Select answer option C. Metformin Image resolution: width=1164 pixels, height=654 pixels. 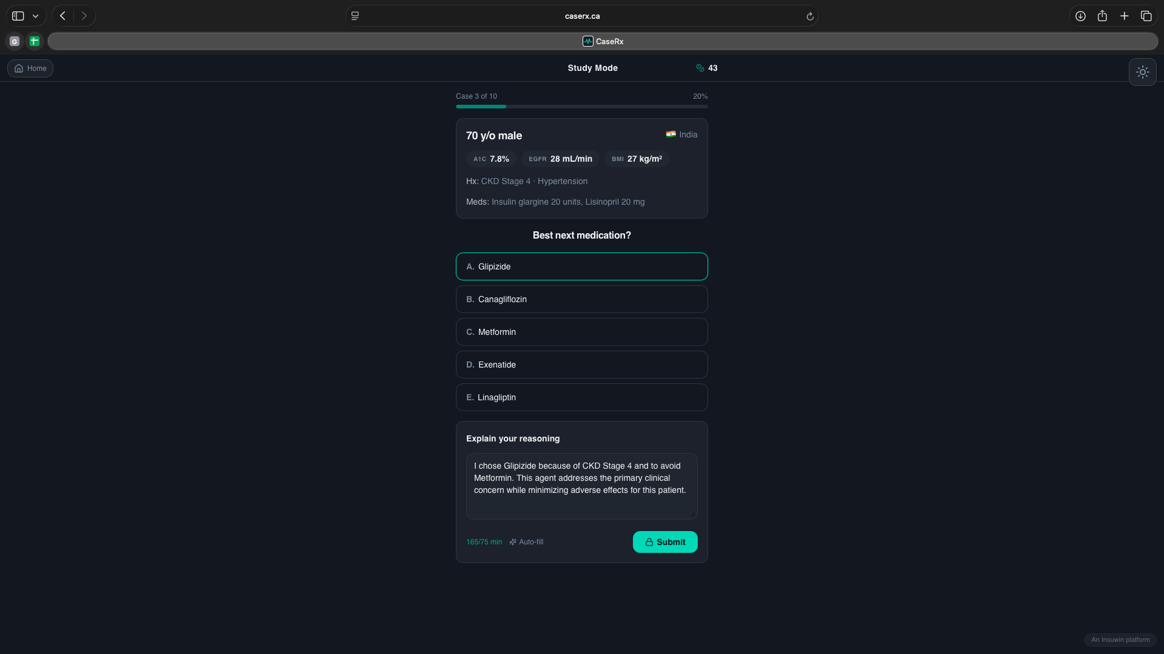click(581, 332)
